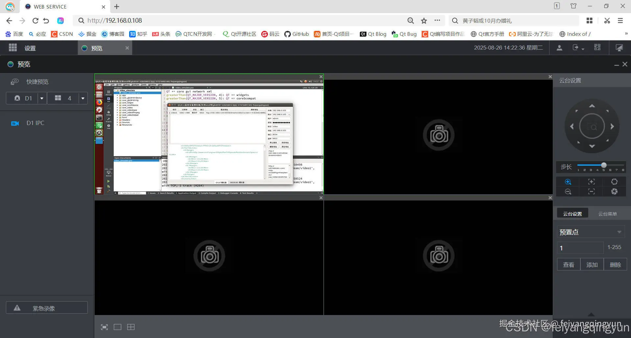Click the monitor icon in the header
The height and width of the screenshot is (338, 631).
[x=619, y=48]
